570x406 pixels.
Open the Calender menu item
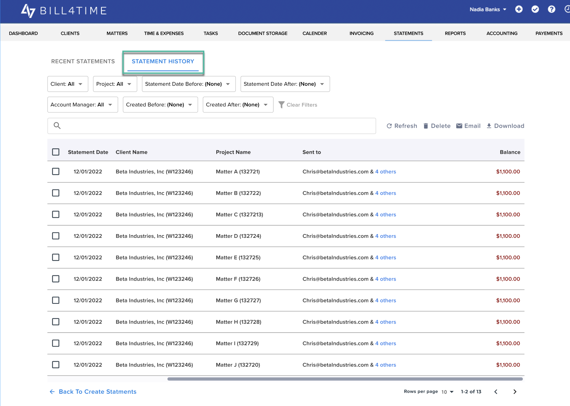pos(315,33)
